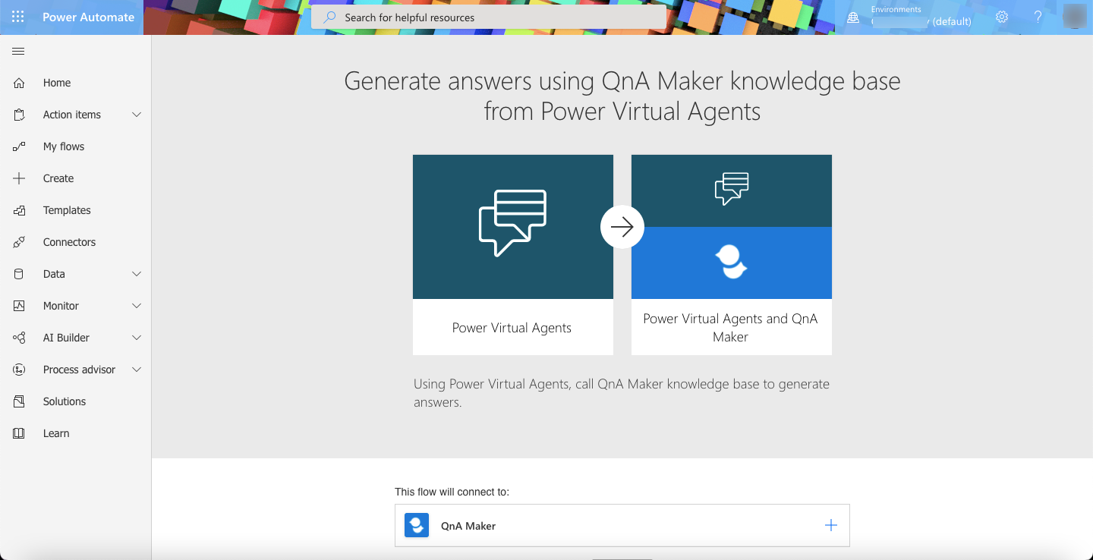1093x560 pixels.
Task: Click the plus icon on QnA Maker row
Action: (831, 525)
